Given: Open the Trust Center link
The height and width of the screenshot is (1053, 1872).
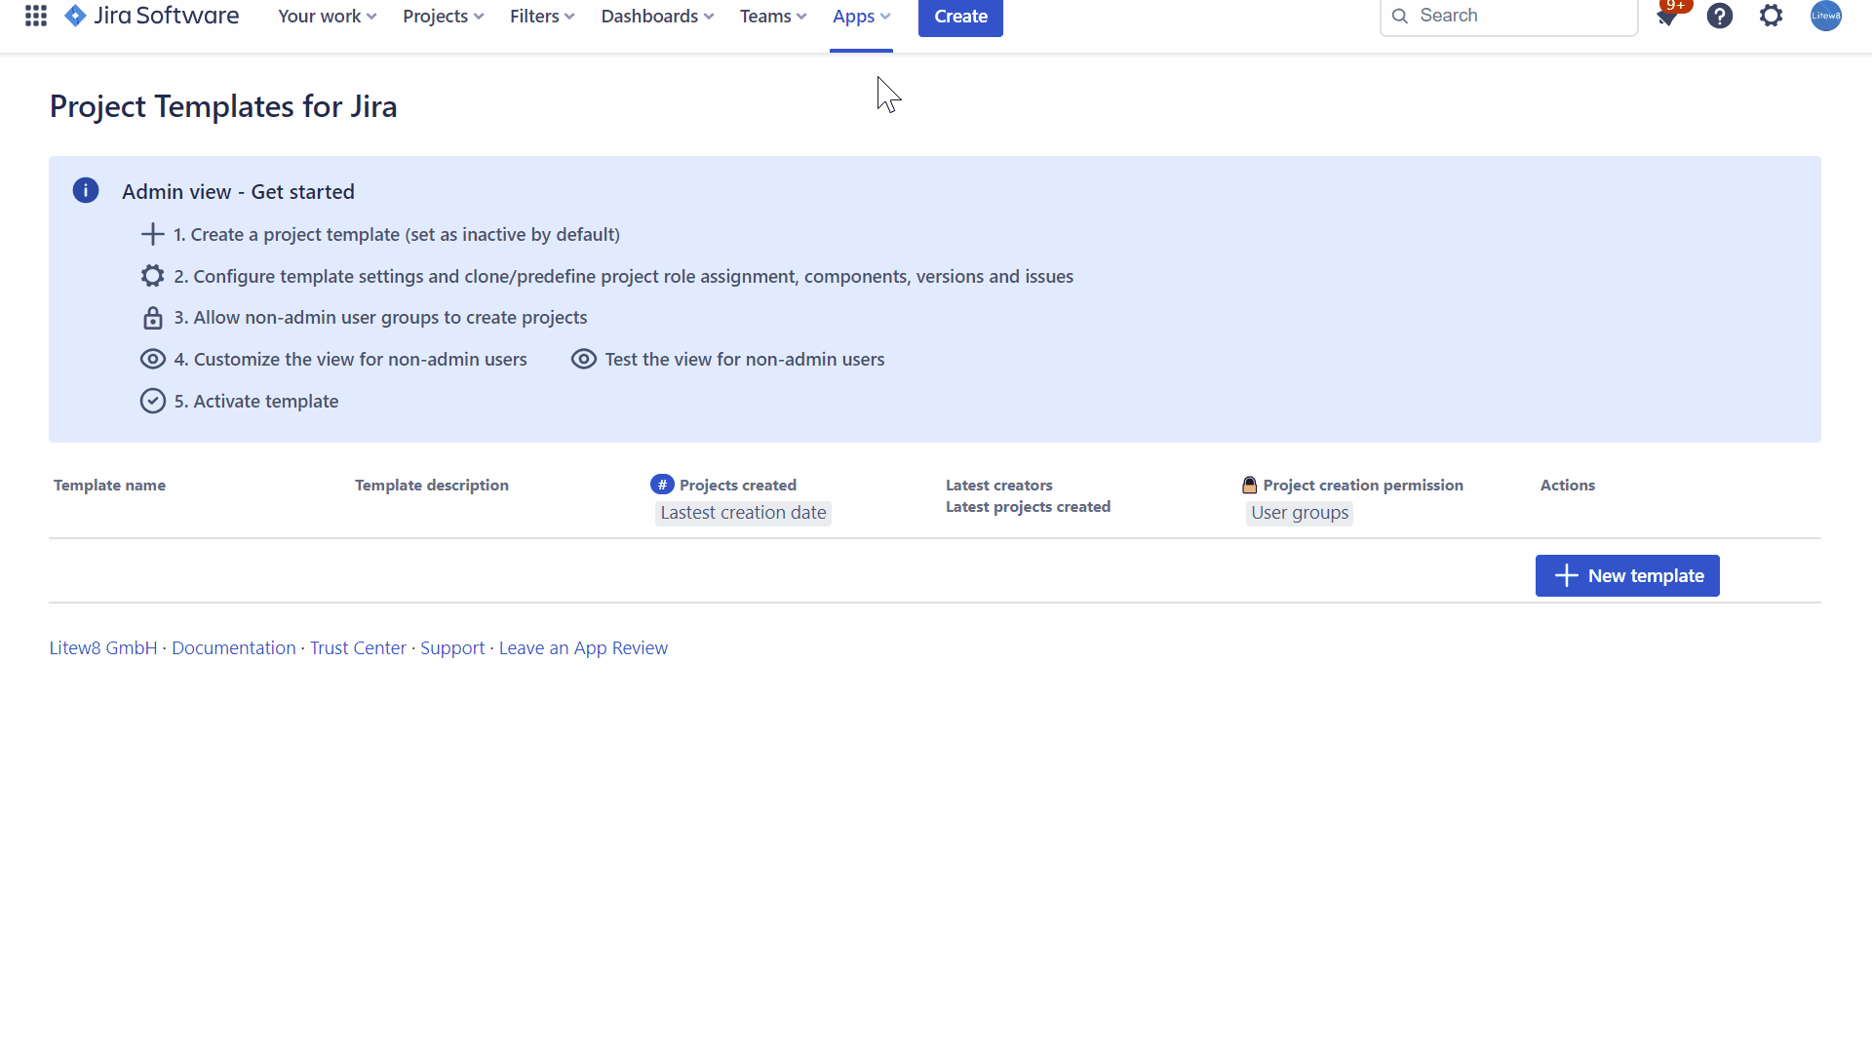Looking at the screenshot, I should tap(358, 647).
